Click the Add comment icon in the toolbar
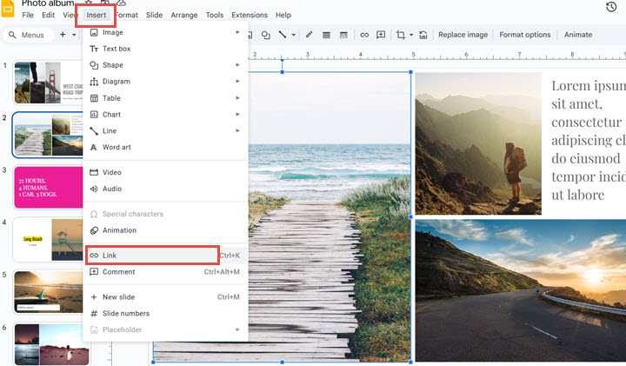626x366 pixels. tap(380, 35)
